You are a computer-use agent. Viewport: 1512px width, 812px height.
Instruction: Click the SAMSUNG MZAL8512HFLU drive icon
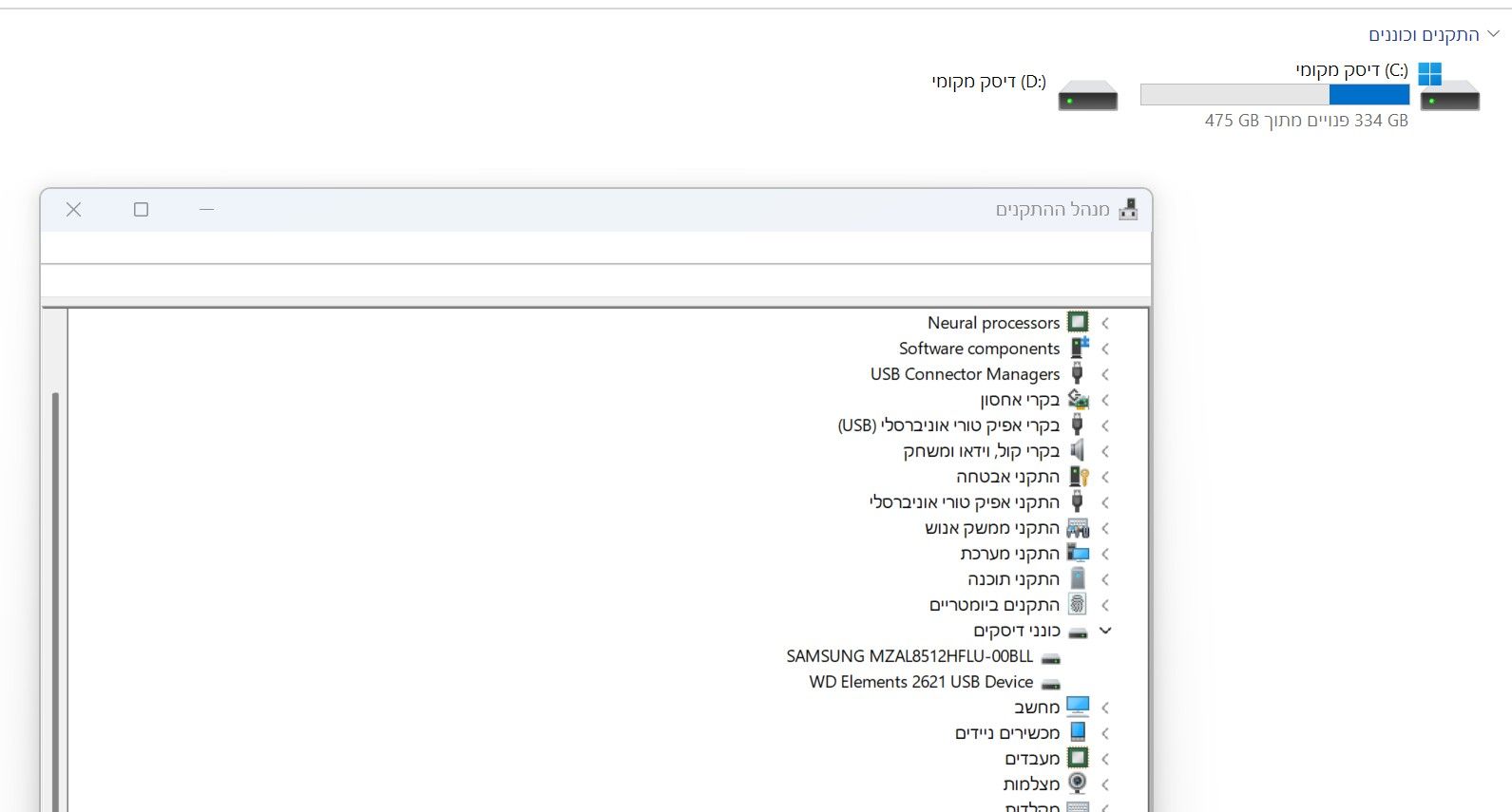(x=1050, y=657)
